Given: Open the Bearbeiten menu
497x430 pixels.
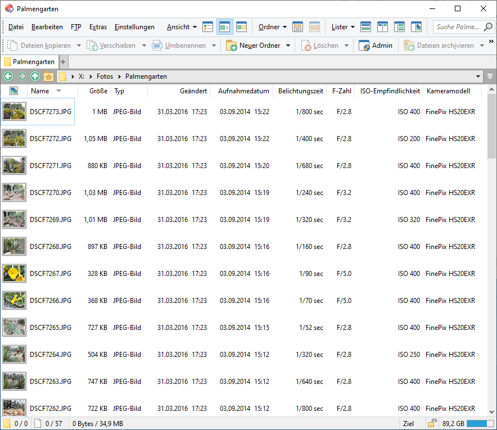Looking at the screenshot, I should pos(47,27).
